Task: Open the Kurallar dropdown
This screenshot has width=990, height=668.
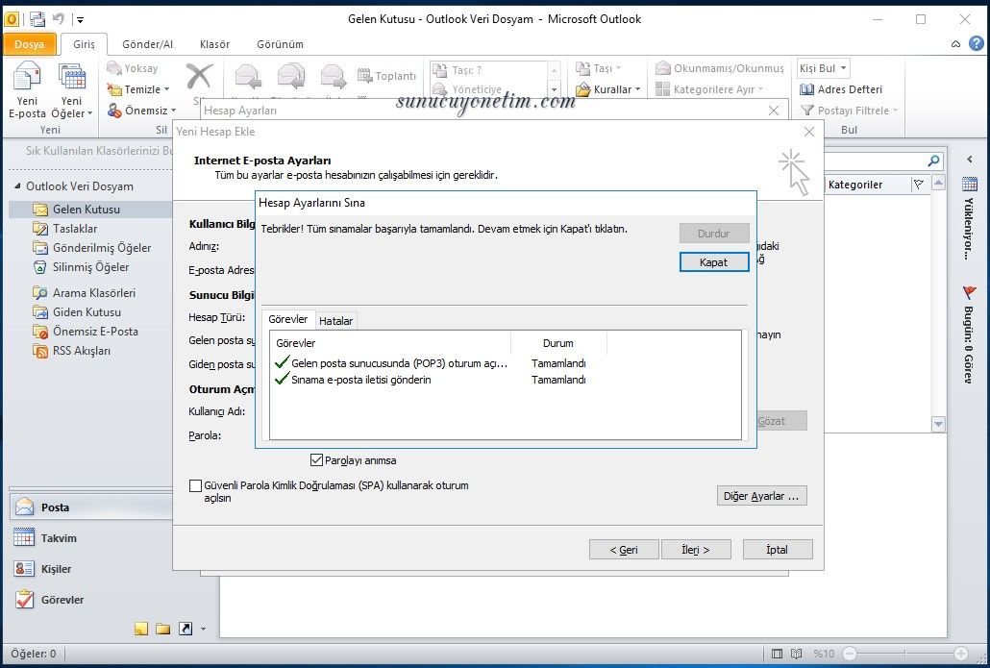Action: point(608,89)
